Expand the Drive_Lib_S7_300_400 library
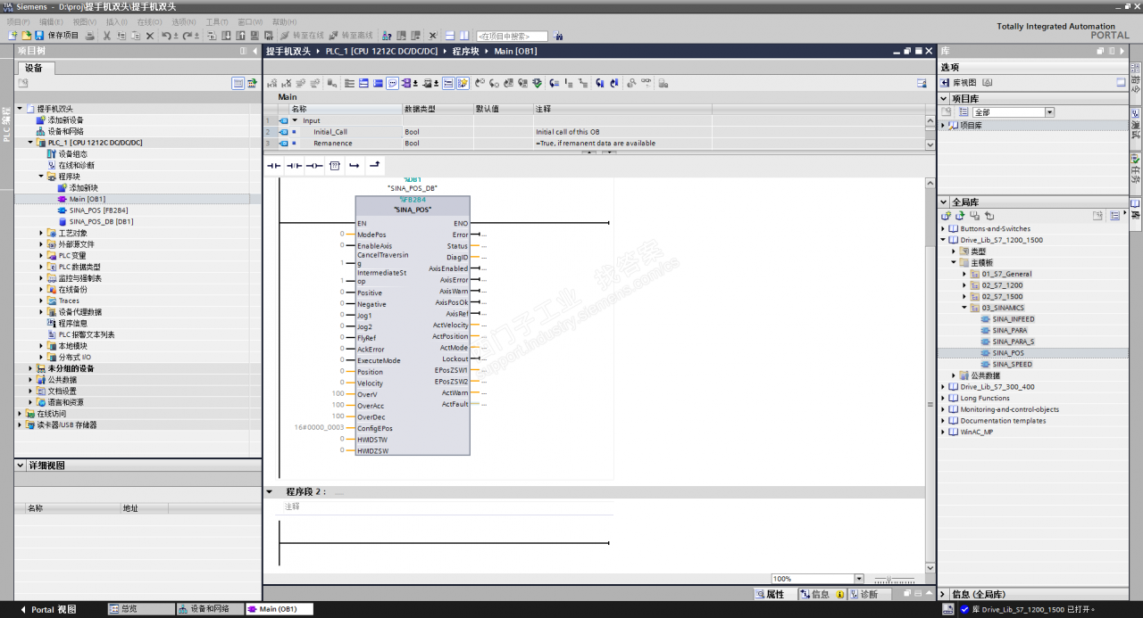 [x=943, y=387]
